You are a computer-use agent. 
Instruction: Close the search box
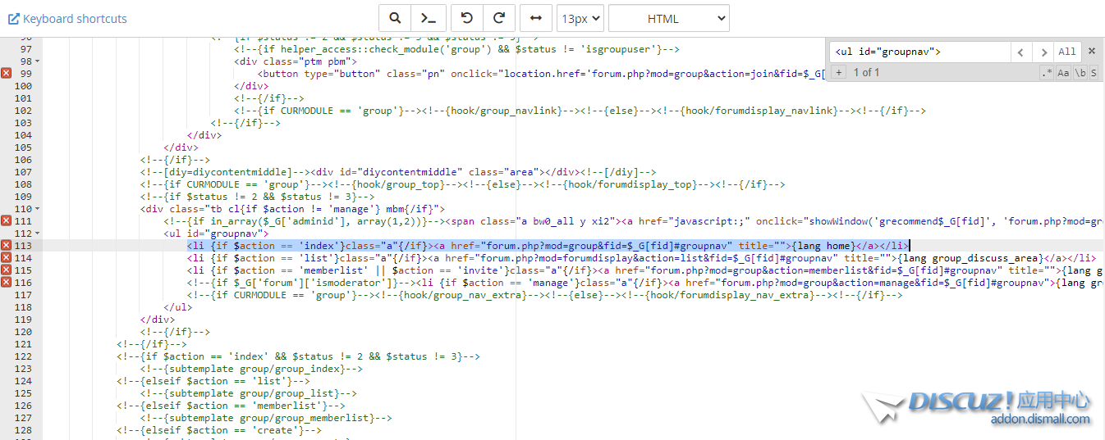pos(1092,51)
